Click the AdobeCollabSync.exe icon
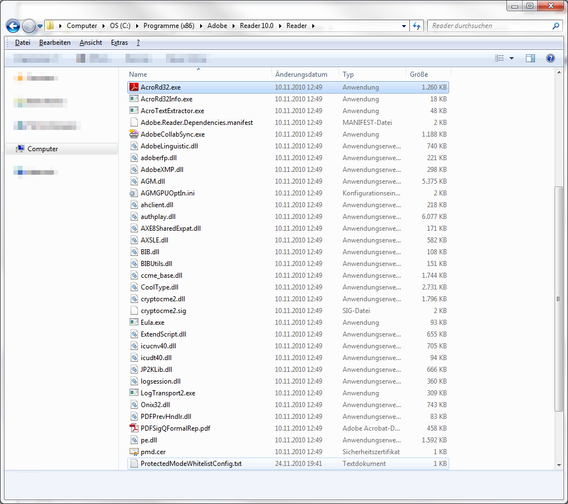 point(134,134)
